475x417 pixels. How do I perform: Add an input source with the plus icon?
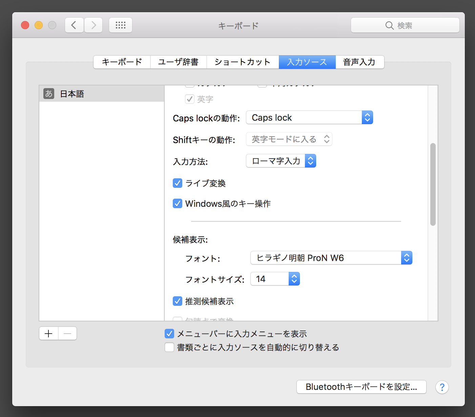tap(48, 333)
